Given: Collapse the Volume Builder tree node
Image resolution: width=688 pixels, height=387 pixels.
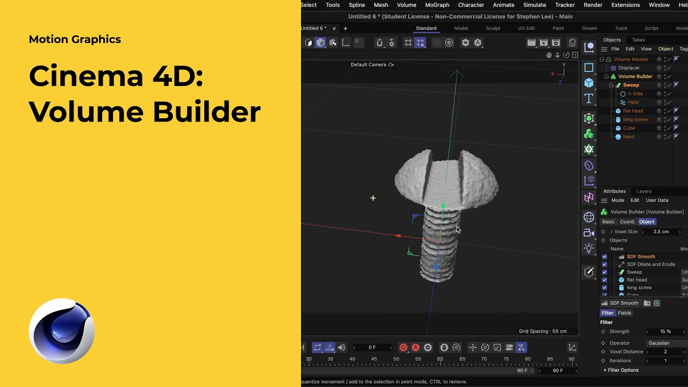Looking at the screenshot, I should 606,76.
